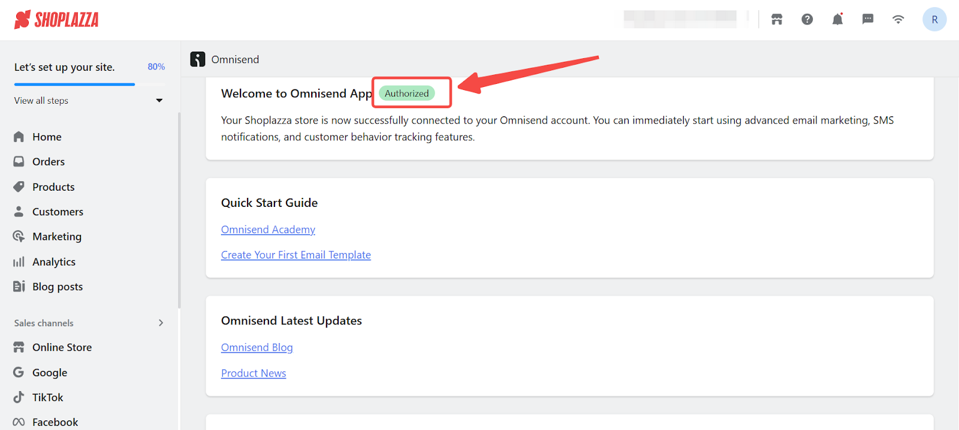The image size is (959, 430).
Task: Click the sidebar vertical scrollbar
Action: 179,210
